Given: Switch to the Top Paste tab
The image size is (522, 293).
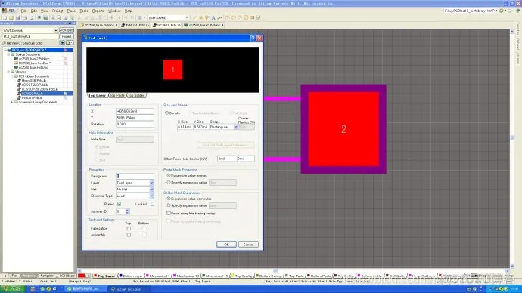Looking at the screenshot, I should pos(117,95).
